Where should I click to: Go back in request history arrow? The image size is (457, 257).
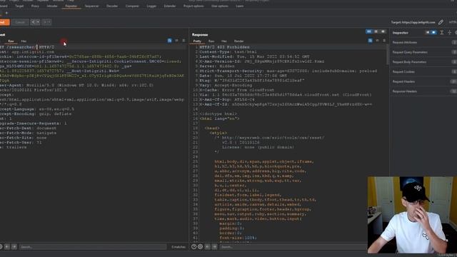pyautogui.click(x=35, y=22)
